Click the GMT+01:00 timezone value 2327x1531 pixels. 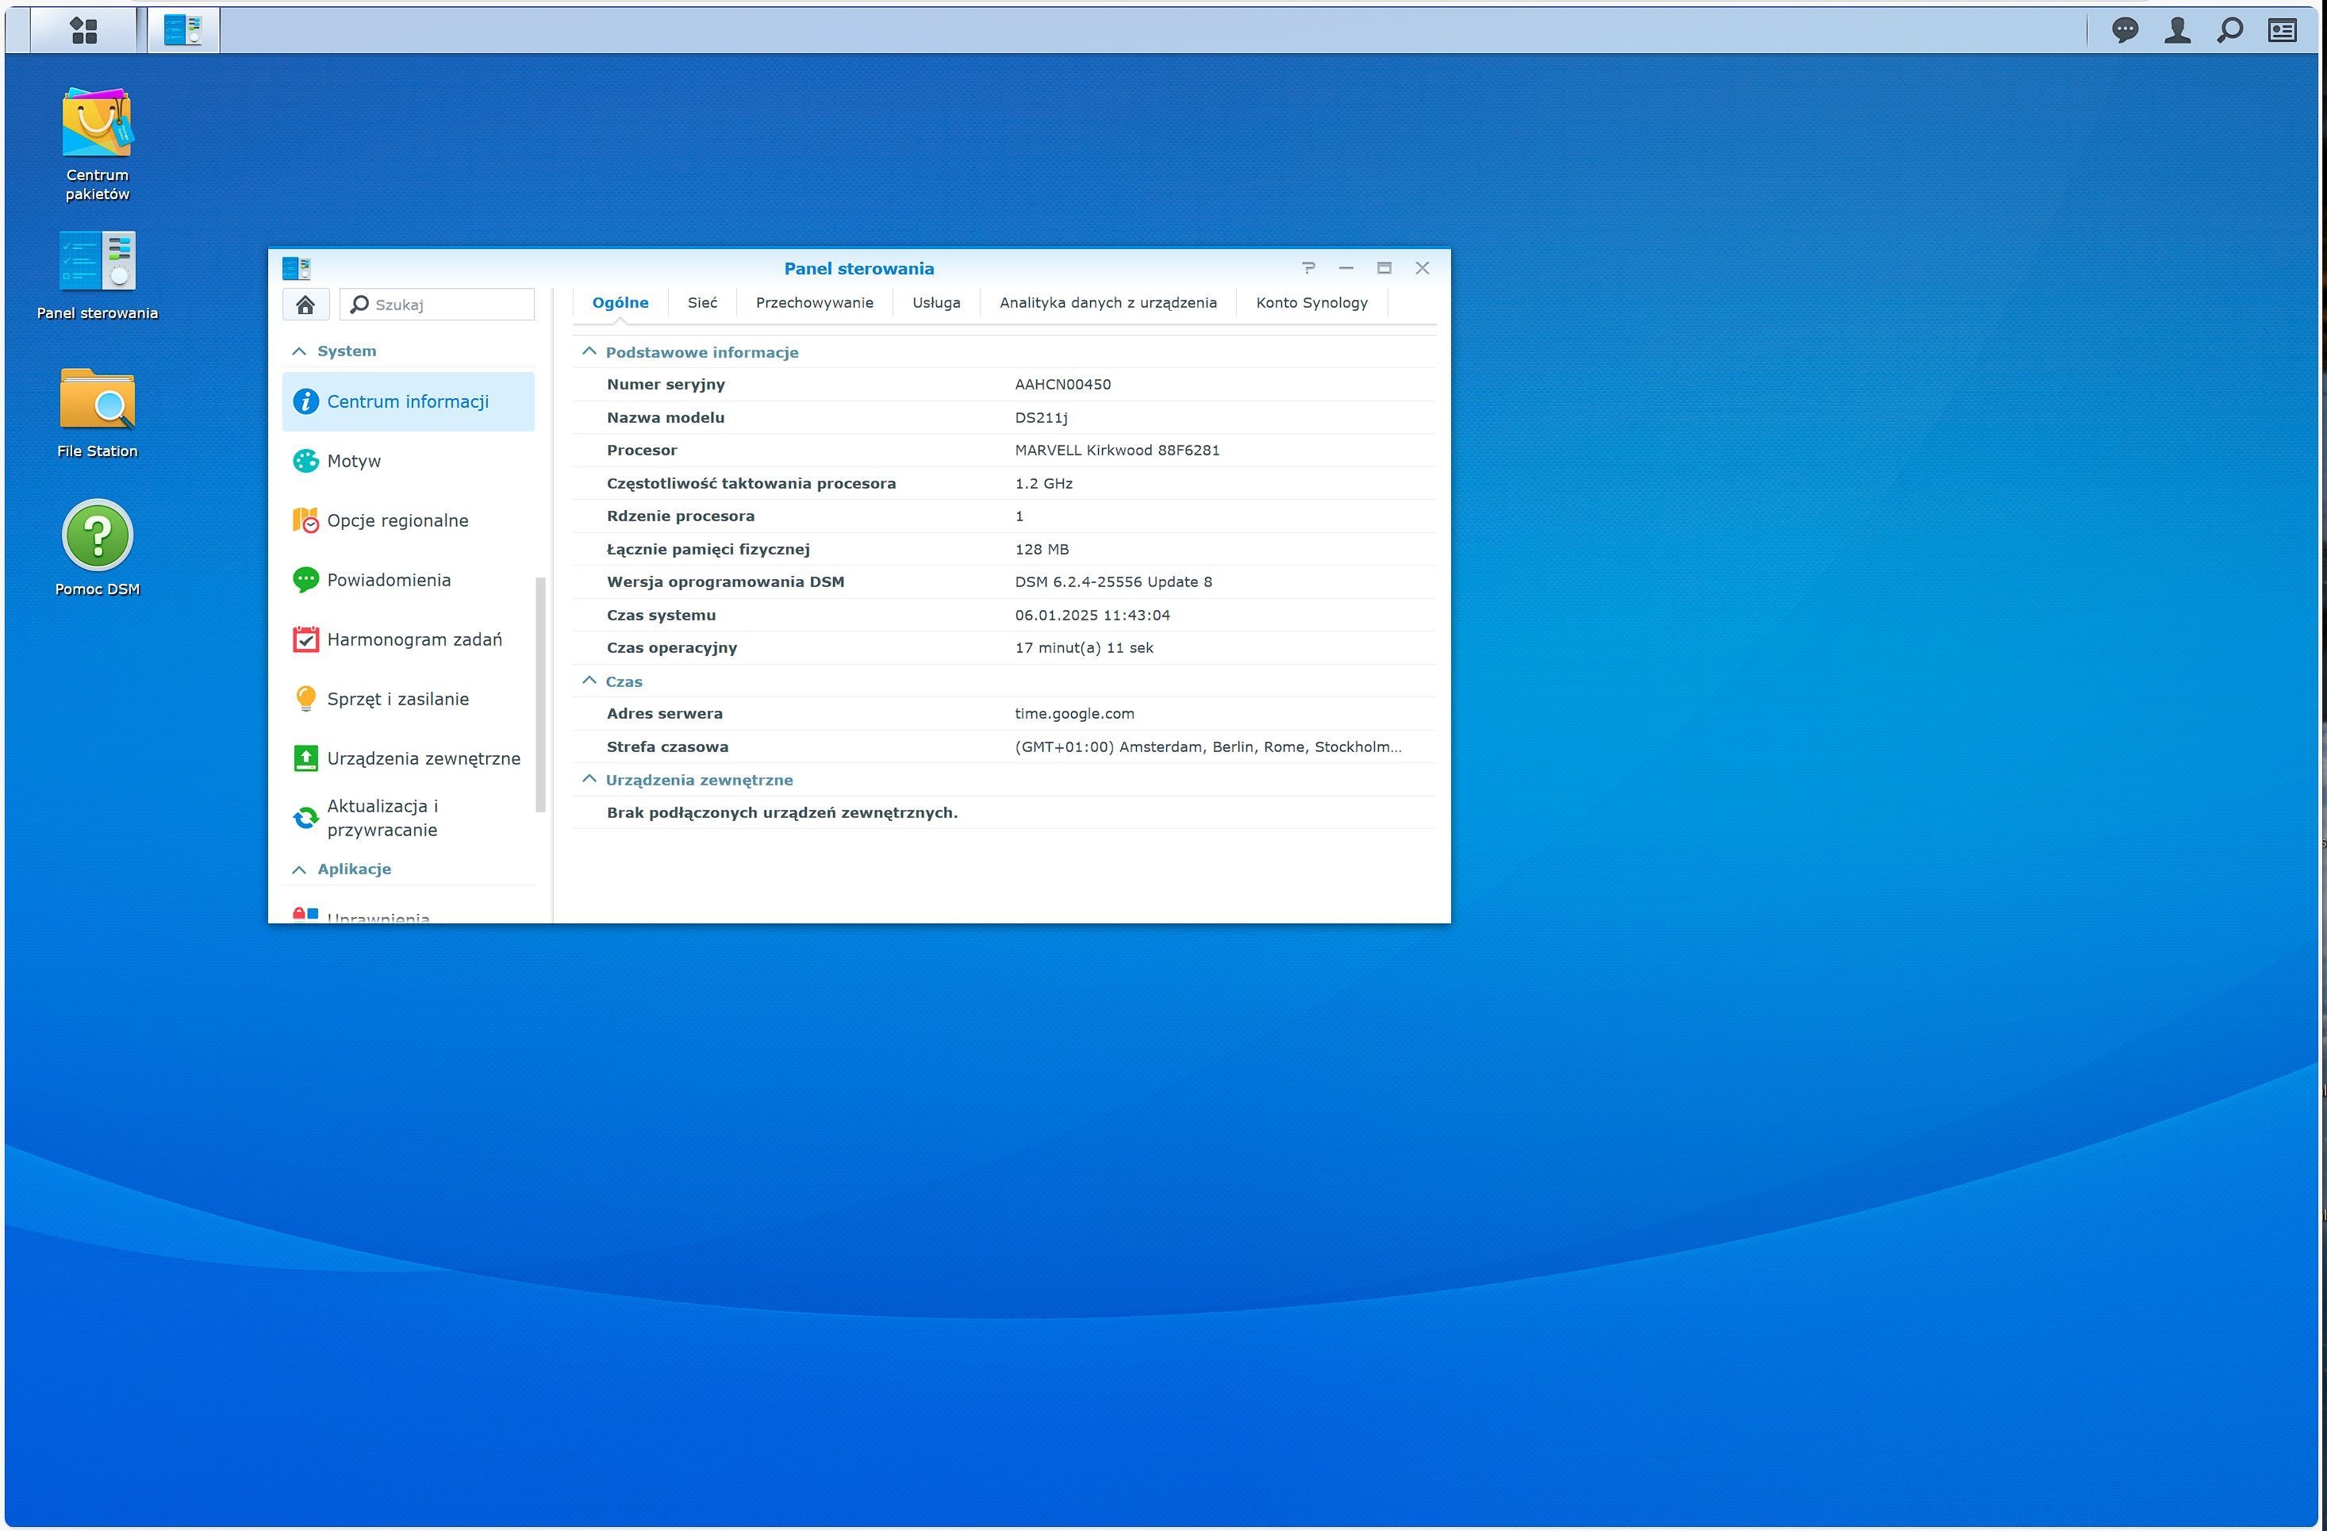coord(1208,748)
